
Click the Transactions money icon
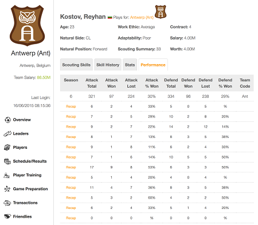point(7,203)
